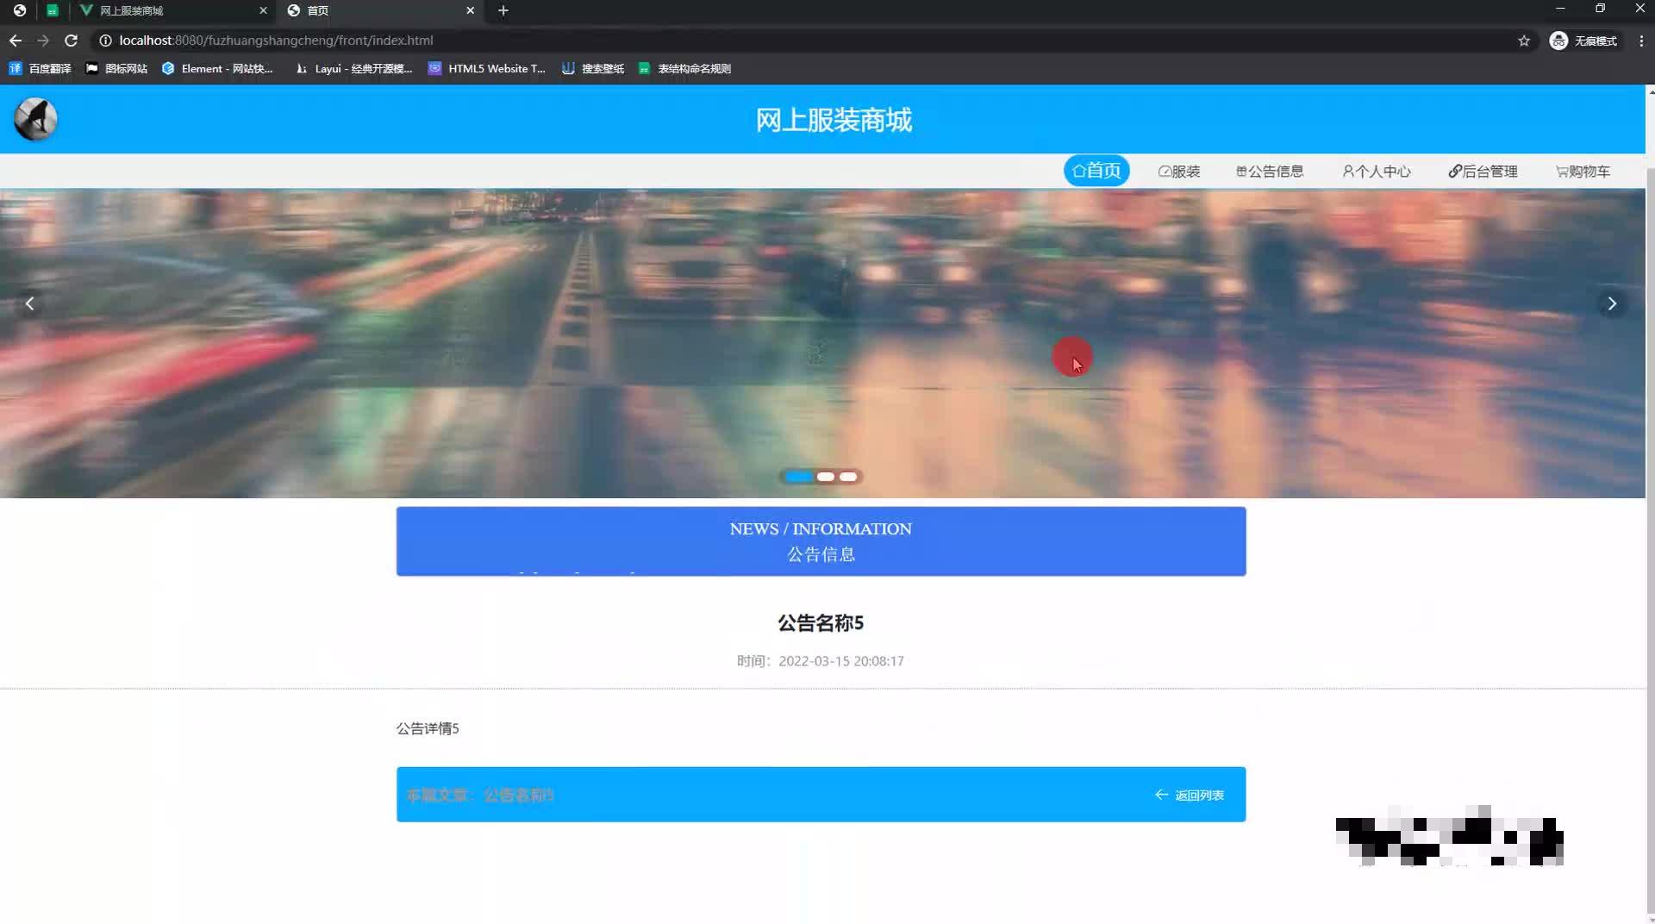
Task: Select the first carousel indicator dot
Action: click(798, 477)
